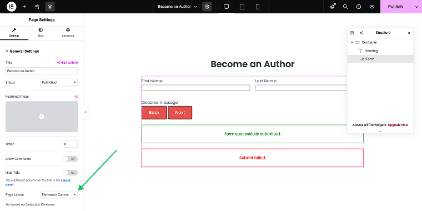This screenshot has height=211, width=422.
Task: Open What's New rocket icon
Action: [333, 7]
